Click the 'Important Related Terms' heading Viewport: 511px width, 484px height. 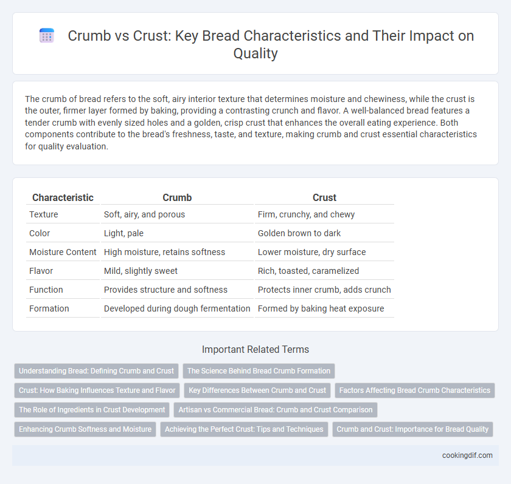255,349
